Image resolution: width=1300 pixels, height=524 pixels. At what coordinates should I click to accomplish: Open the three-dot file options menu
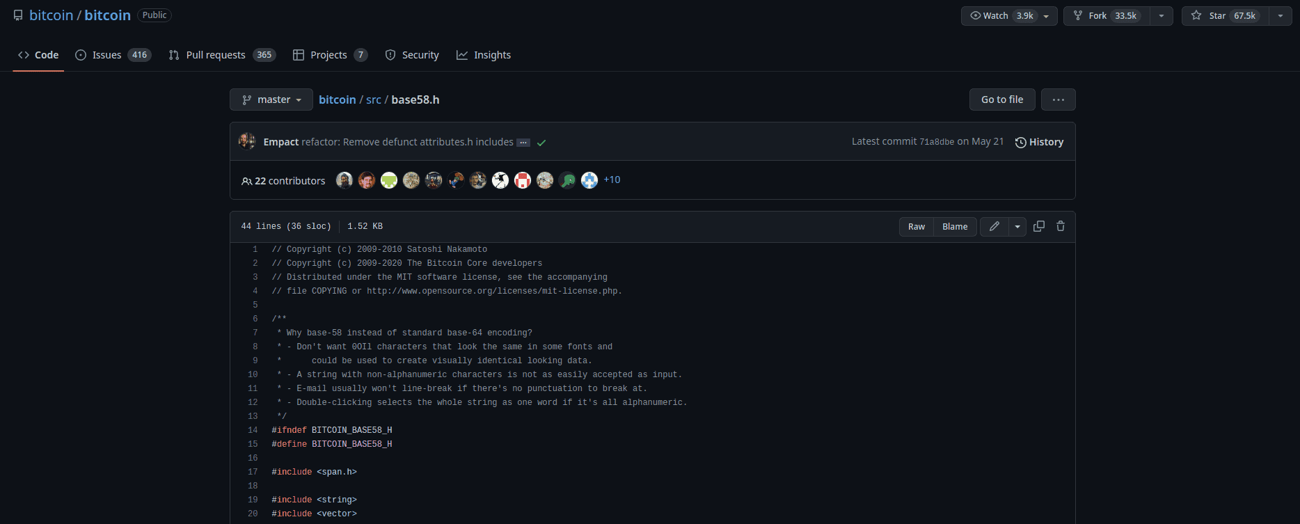click(1059, 100)
